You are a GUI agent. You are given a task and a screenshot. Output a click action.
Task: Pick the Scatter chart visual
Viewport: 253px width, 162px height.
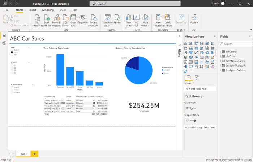(x=196, y=52)
